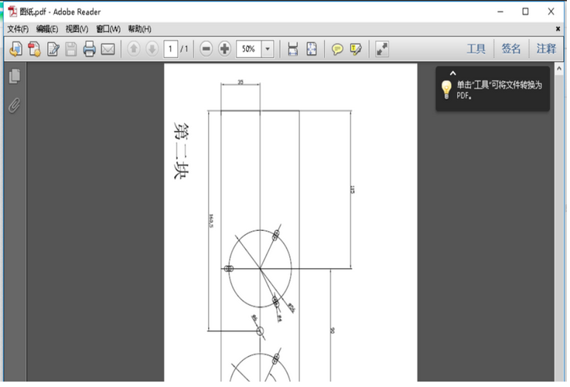Show page thumbnails panel in sidebar
The image size is (570, 387).
(x=14, y=76)
